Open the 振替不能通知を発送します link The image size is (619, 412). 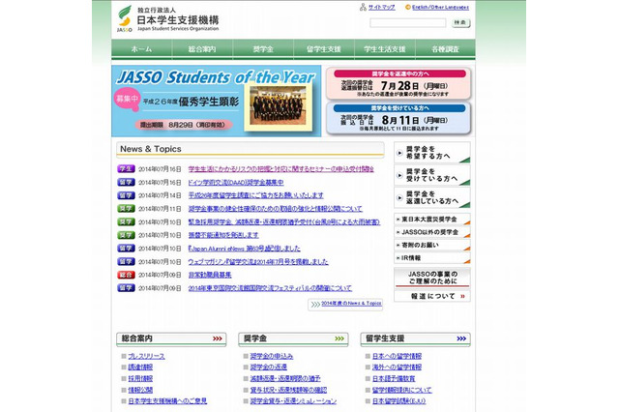[x=223, y=235]
